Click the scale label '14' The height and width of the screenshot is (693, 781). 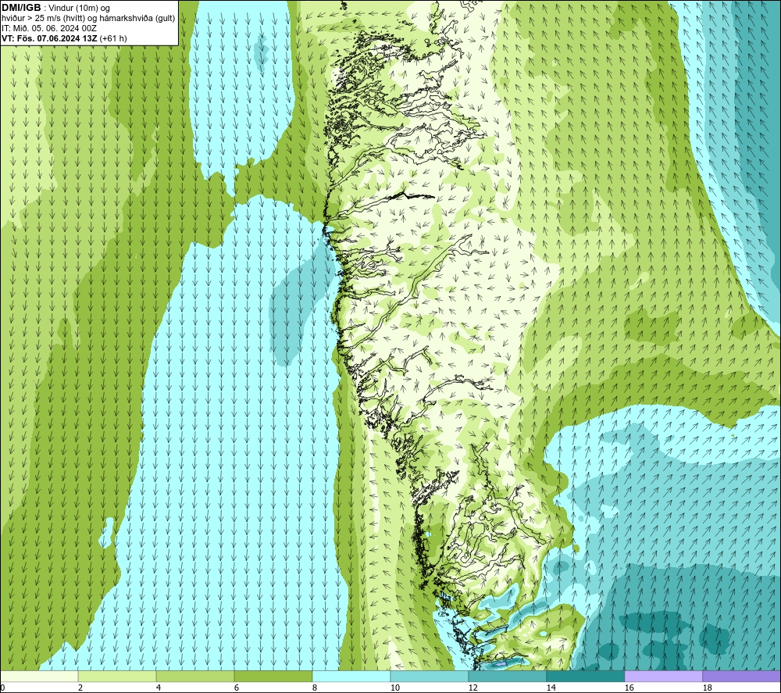[x=551, y=688]
